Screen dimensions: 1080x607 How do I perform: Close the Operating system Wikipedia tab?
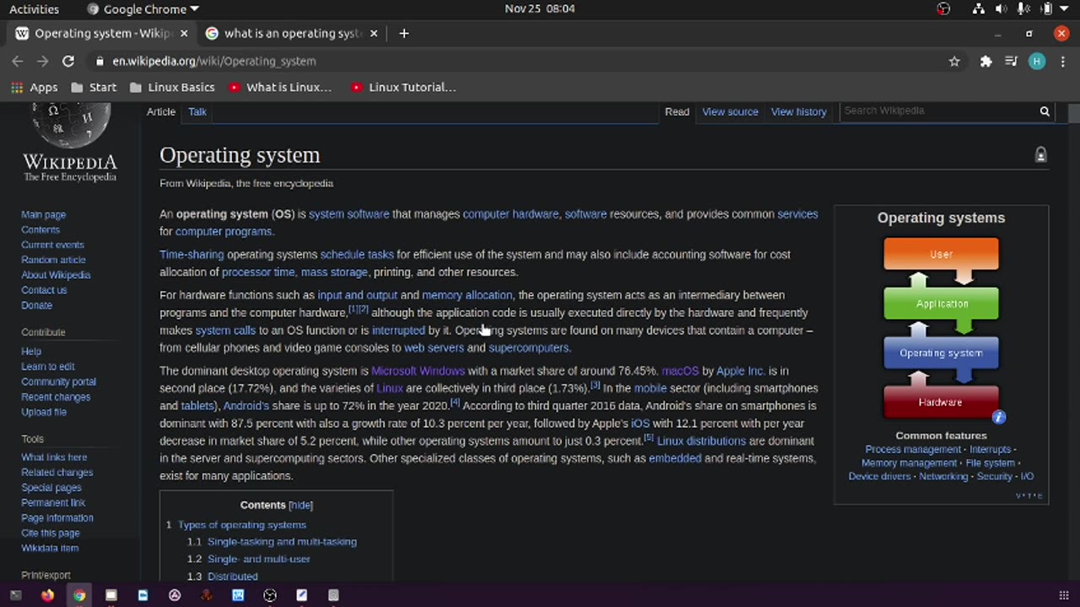tap(184, 34)
